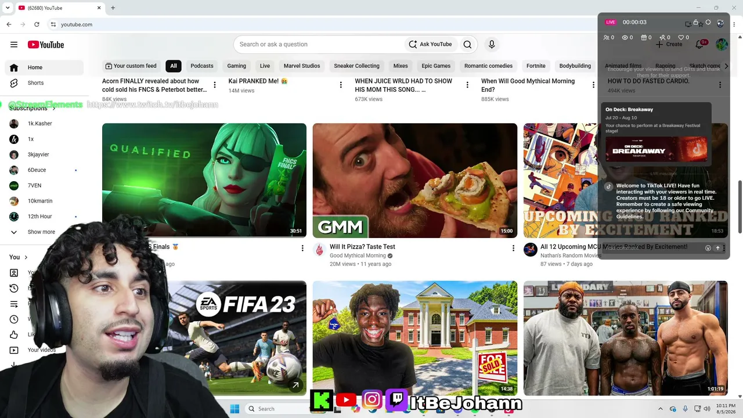Viewport: 743px width, 418px height.
Task: Open Your videos in the sidebar
Action: pyautogui.click(x=42, y=350)
